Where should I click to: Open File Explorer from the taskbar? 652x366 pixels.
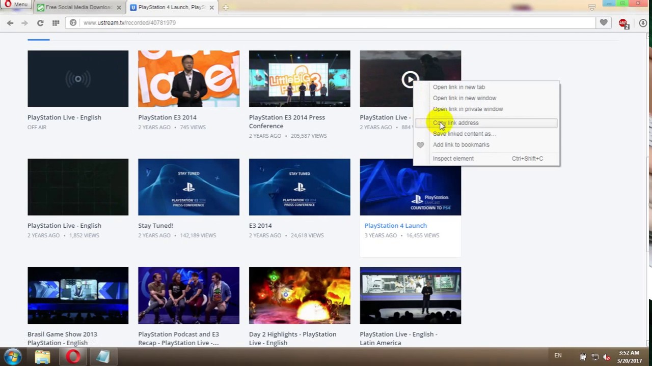pyautogui.click(x=42, y=357)
